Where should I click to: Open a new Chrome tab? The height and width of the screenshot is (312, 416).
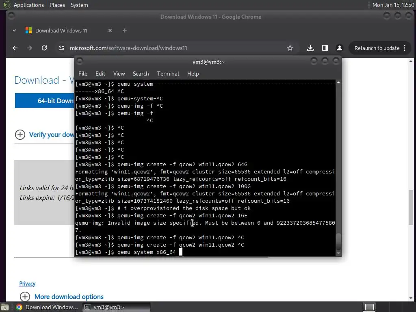[124, 30]
